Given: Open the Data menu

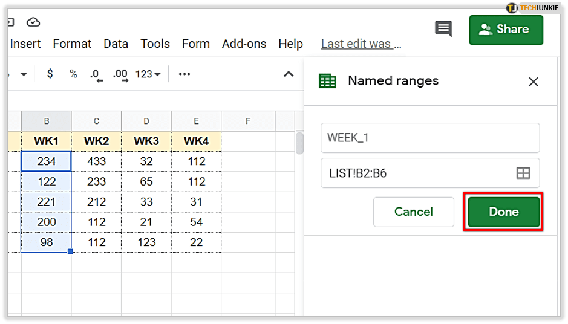Looking at the screenshot, I should pyautogui.click(x=116, y=44).
